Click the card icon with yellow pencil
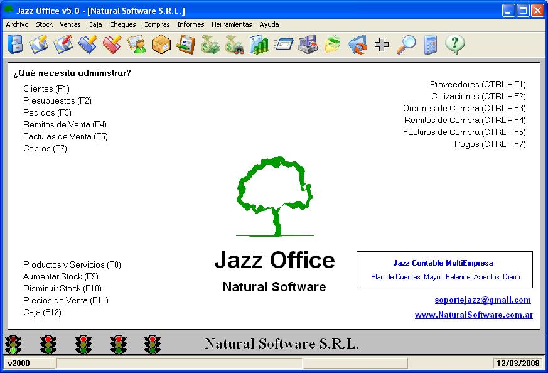Screen dimensions: 548x373 coord(38,45)
